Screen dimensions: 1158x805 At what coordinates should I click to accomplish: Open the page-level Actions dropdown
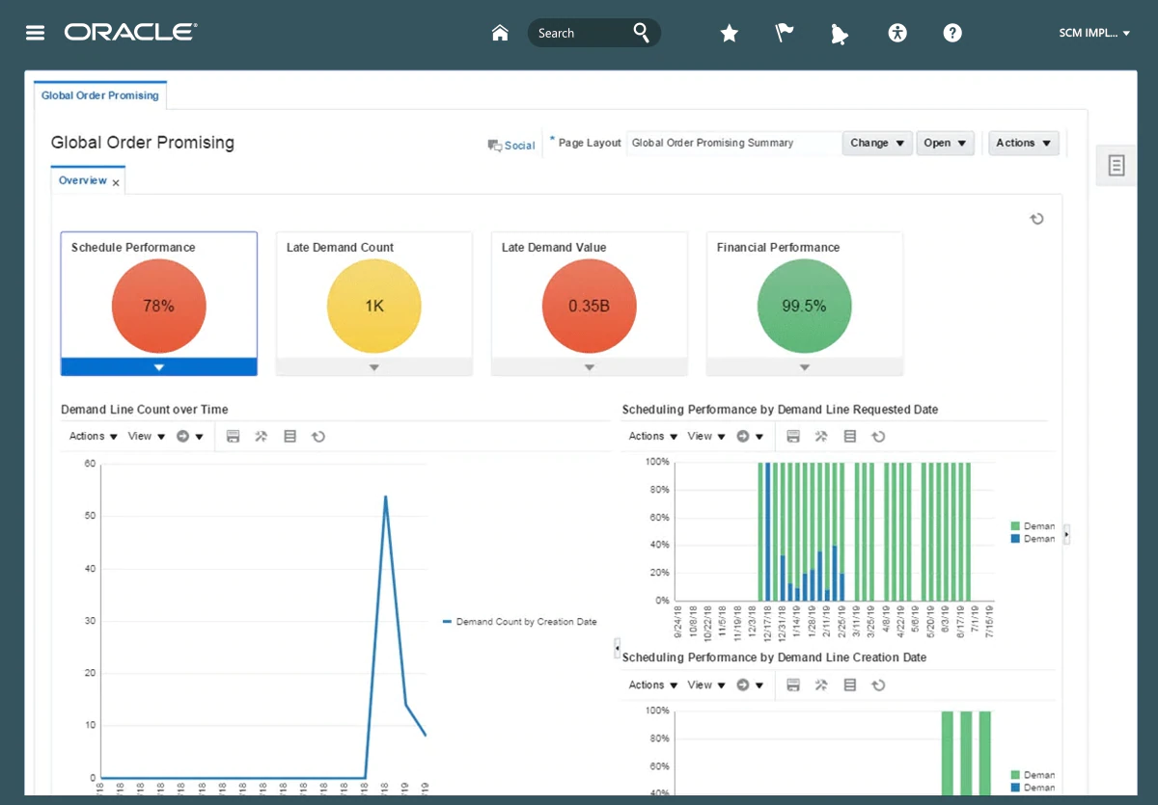click(1023, 143)
